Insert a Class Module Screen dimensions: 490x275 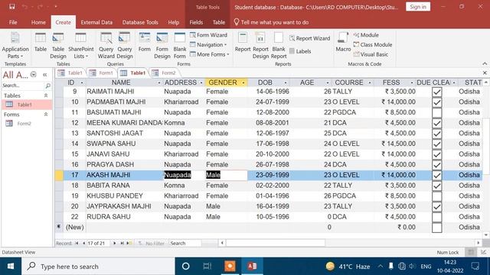373,44
